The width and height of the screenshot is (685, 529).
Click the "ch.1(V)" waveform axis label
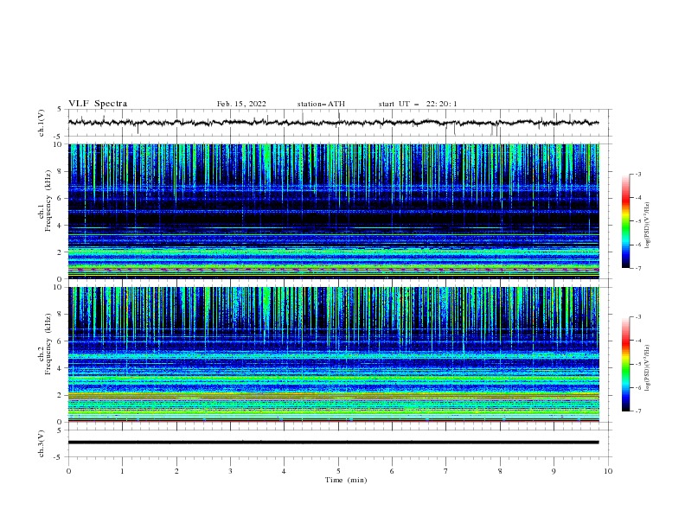(x=42, y=123)
